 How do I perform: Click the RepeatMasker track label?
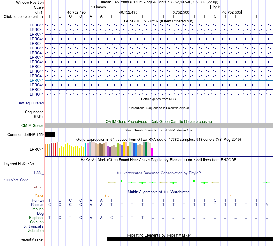point(32,239)
